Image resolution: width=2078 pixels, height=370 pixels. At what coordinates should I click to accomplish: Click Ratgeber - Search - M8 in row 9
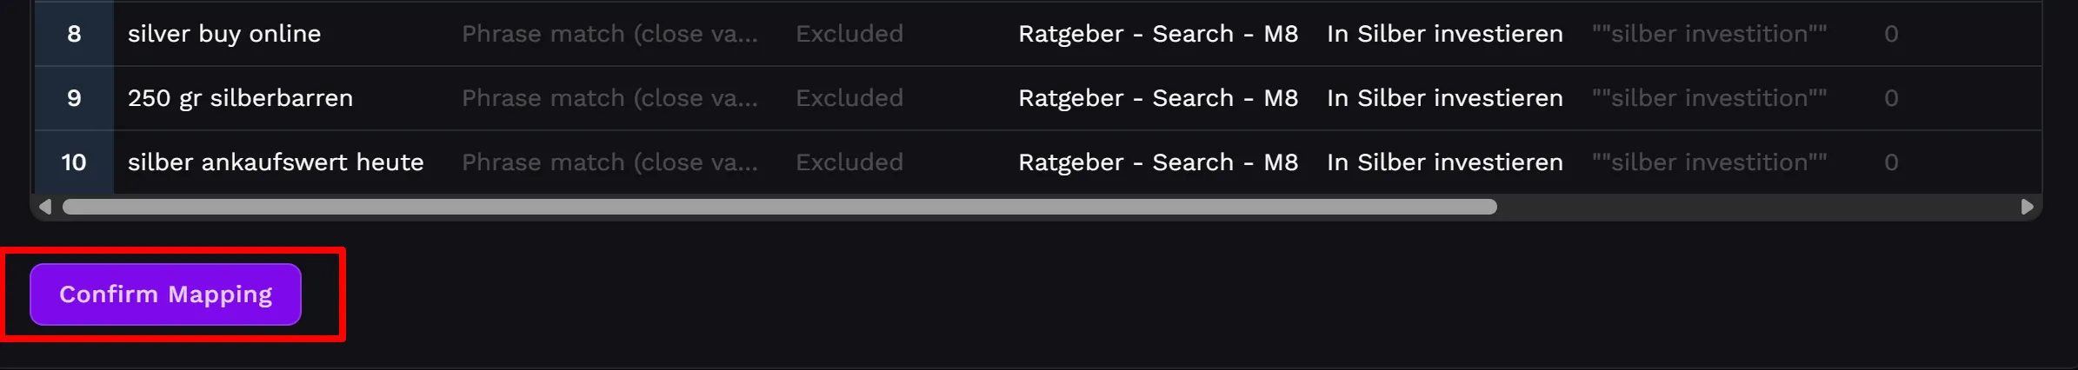tap(1158, 98)
